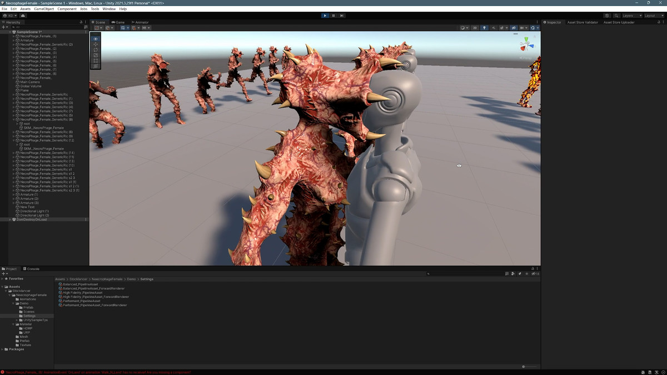The image size is (667, 375).
Task: Select Balanced_PipelineAsset in Settings folder
Action: [x=80, y=284]
